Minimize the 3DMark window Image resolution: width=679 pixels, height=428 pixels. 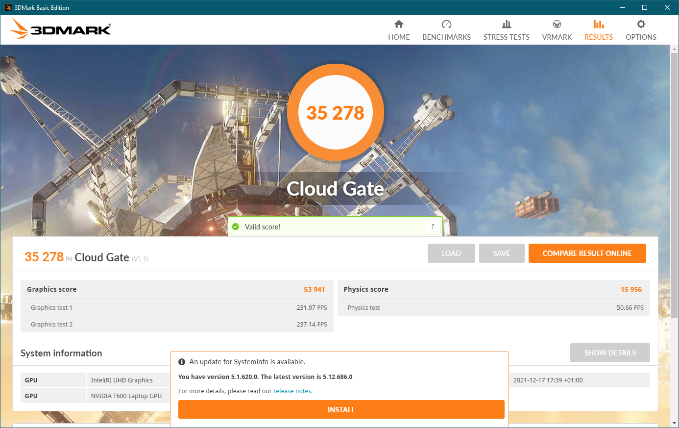623,7
